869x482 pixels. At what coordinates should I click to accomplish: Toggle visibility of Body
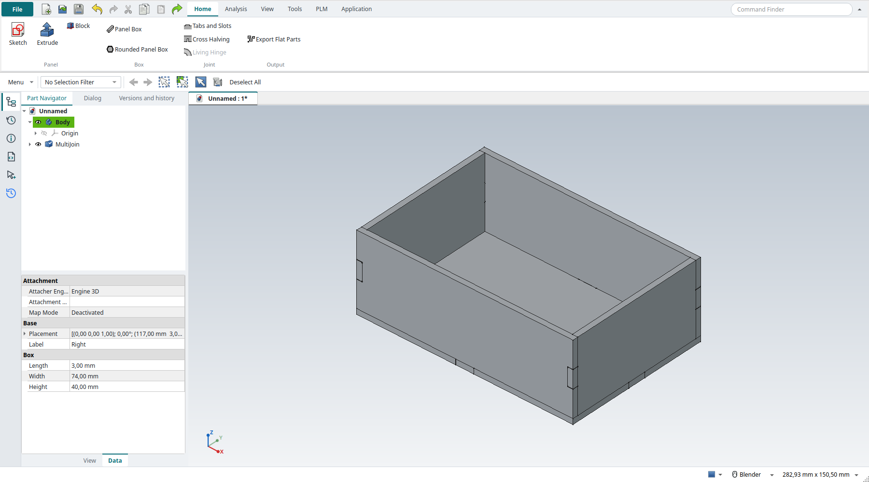[38, 122]
